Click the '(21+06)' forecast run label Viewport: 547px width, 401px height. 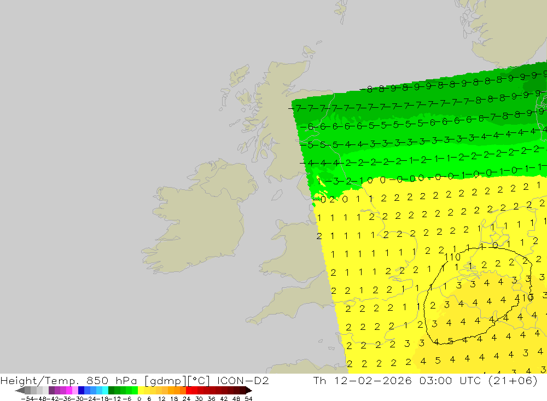coord(513,380)
